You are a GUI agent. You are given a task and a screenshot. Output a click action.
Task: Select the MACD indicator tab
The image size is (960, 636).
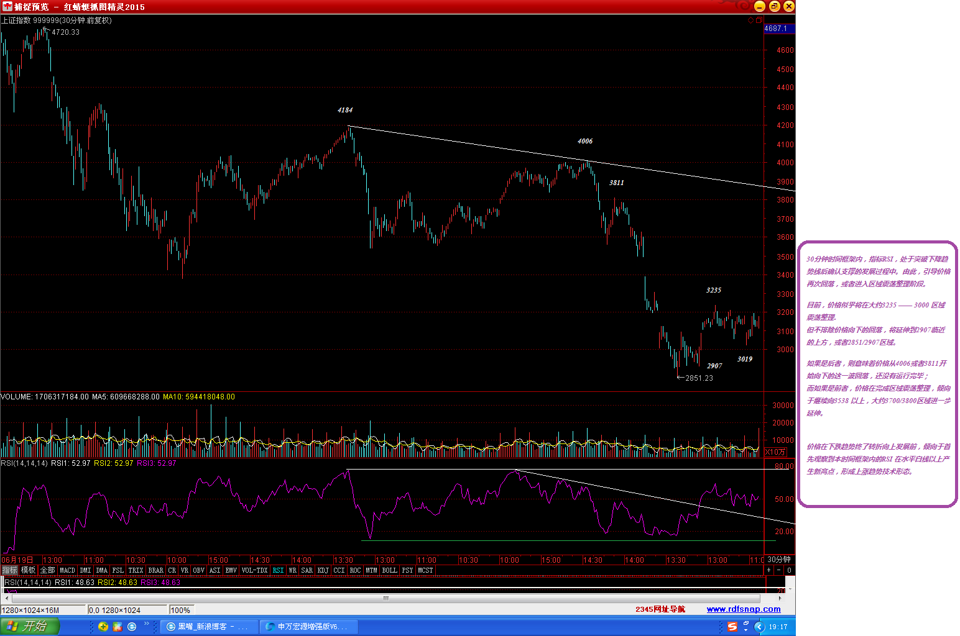pyautogui.click(x=67, y=570)
